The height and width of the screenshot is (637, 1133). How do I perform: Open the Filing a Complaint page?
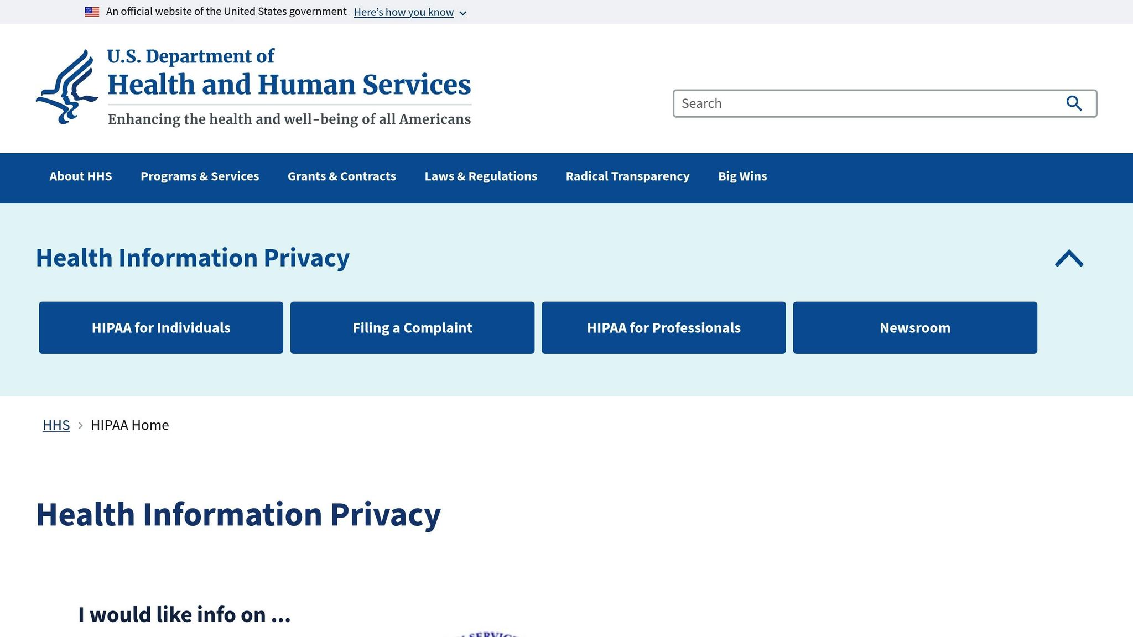[412, 327]
